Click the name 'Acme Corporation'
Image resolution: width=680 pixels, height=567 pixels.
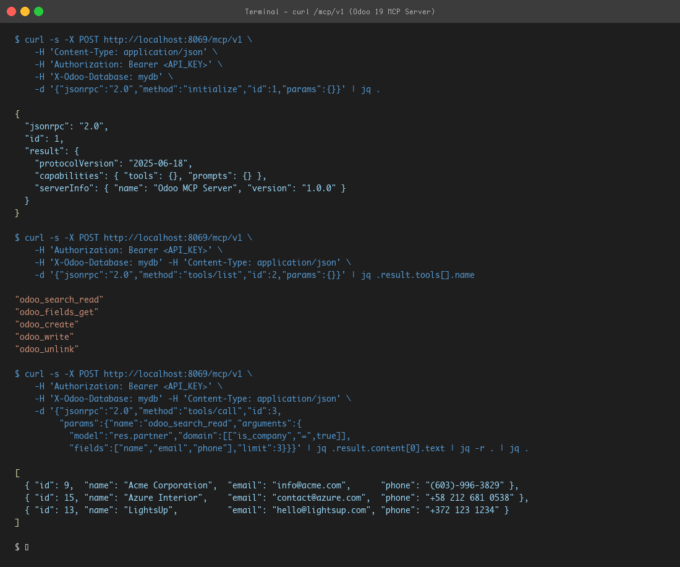coord(168,485)
